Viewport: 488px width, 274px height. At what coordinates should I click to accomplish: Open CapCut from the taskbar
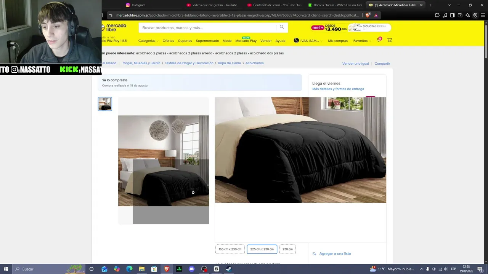[x=217, y=269]
